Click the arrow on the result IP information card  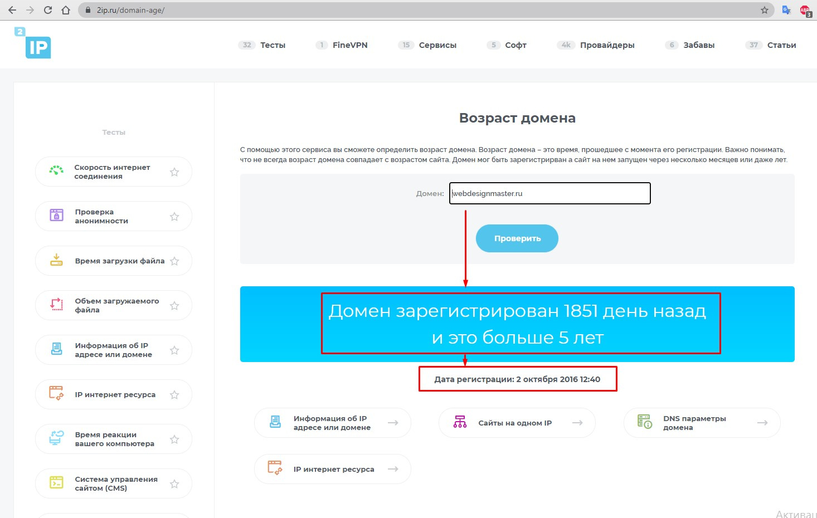(393, 423)
